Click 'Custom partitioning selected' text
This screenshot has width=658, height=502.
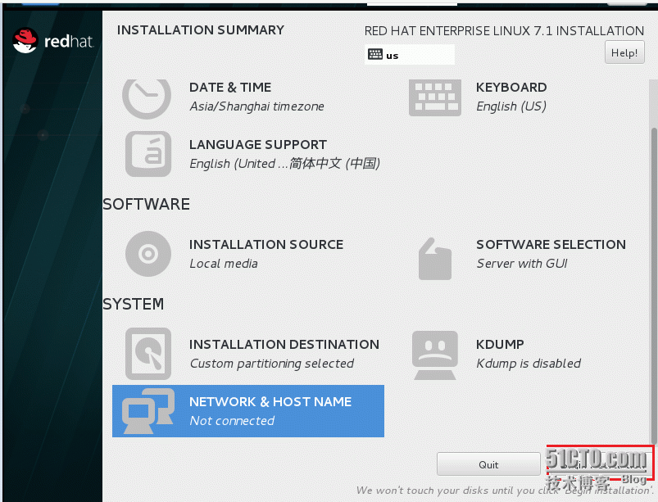(x=272, y=364)
